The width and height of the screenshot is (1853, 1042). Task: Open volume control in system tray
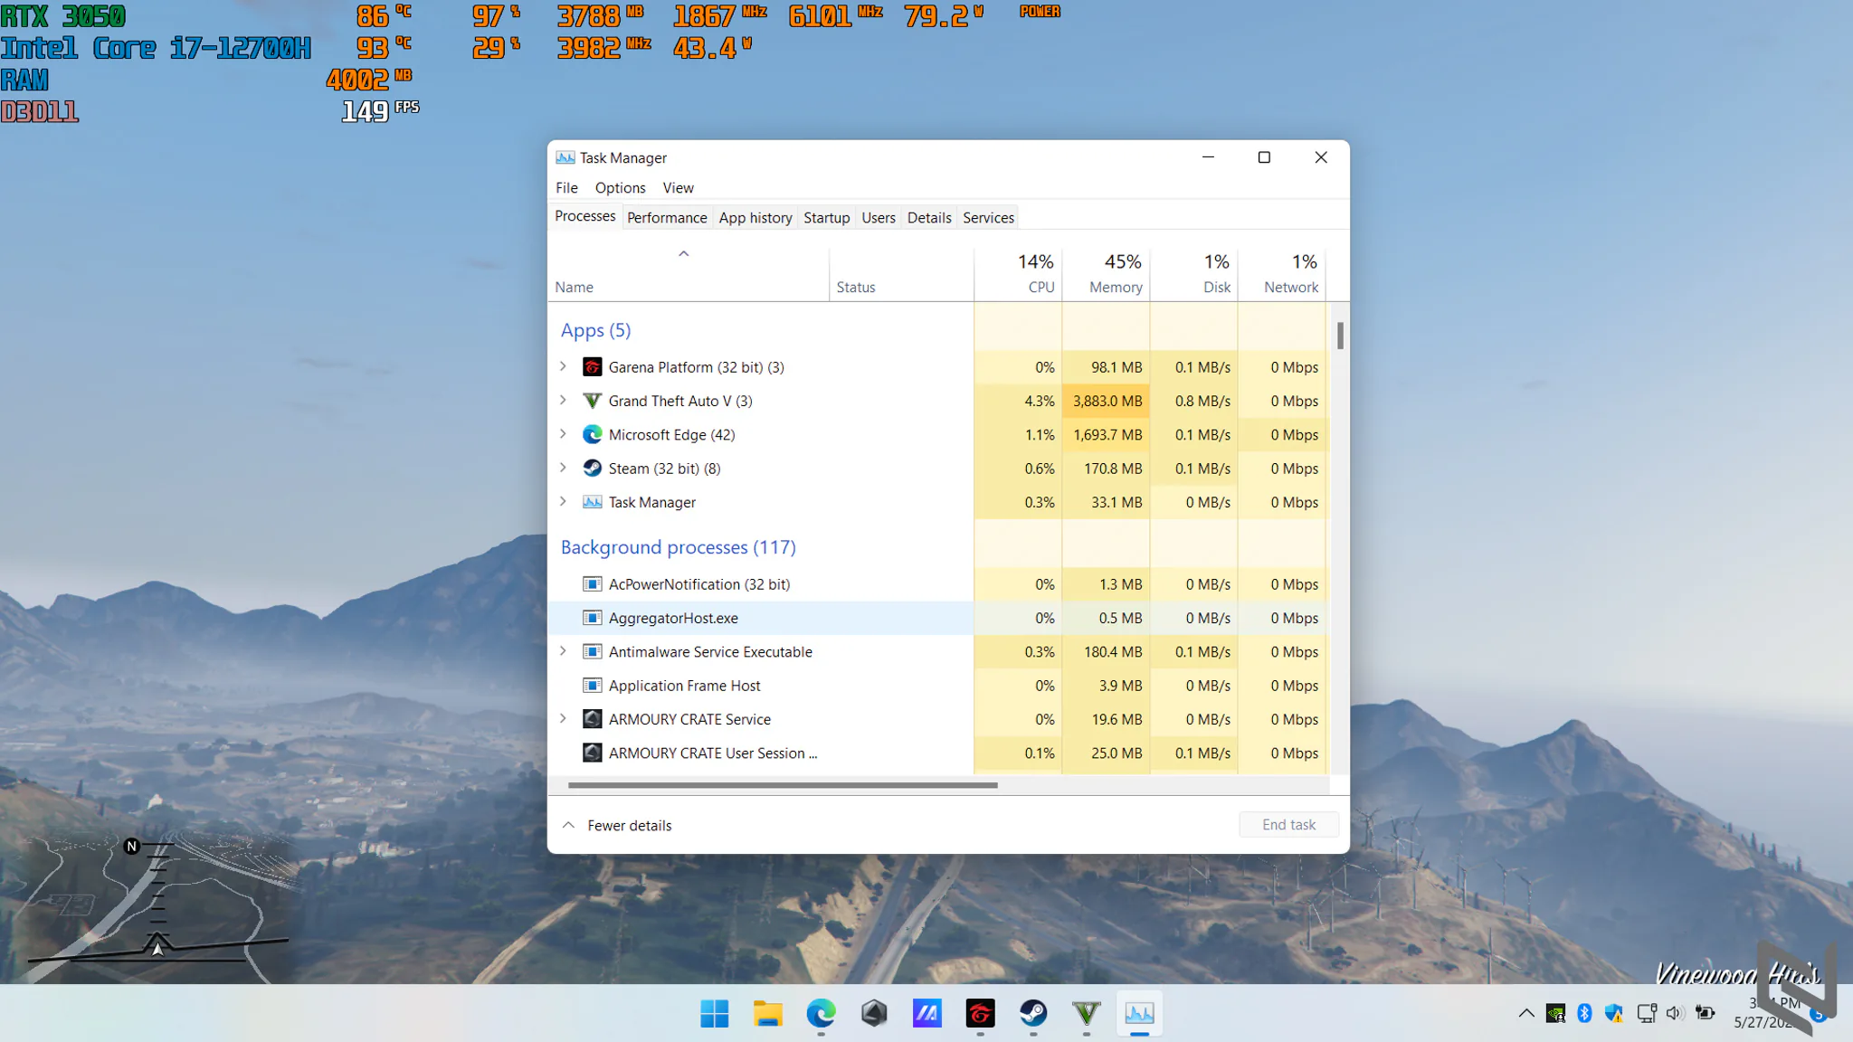[x=1675, y=1013]
